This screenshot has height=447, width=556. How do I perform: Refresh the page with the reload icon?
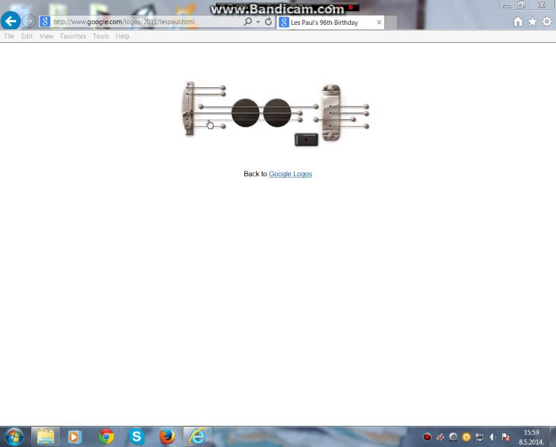(269, 22)
